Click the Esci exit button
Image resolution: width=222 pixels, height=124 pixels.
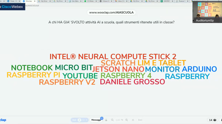(x=140, y=120)
